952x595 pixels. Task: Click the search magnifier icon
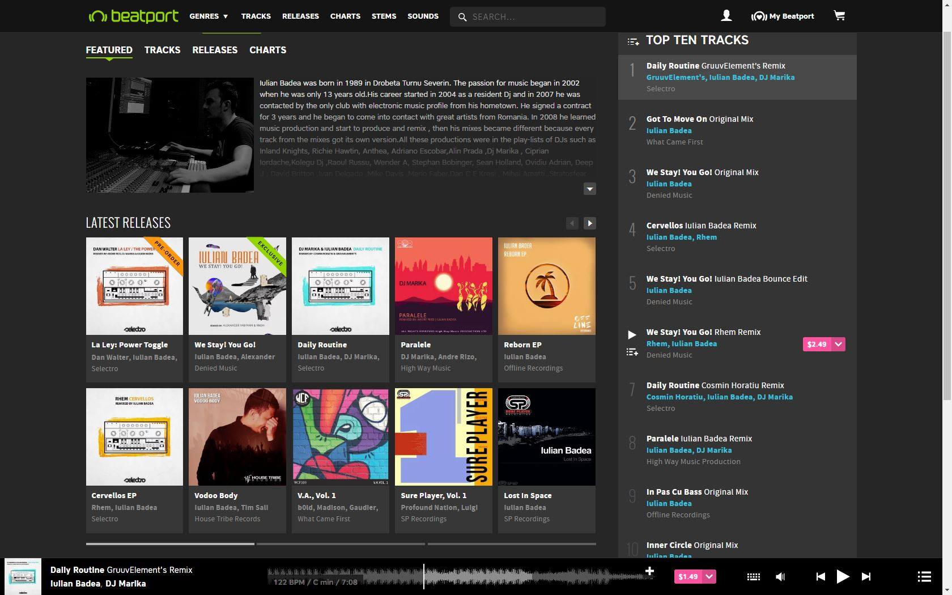[x=462, y=17]
